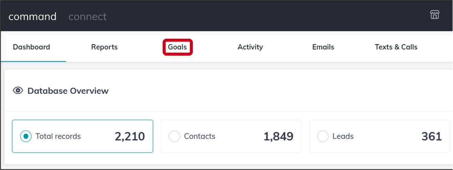View the Activity tab
The height and width of the screenshot is (170, 453).
point(250,47)
